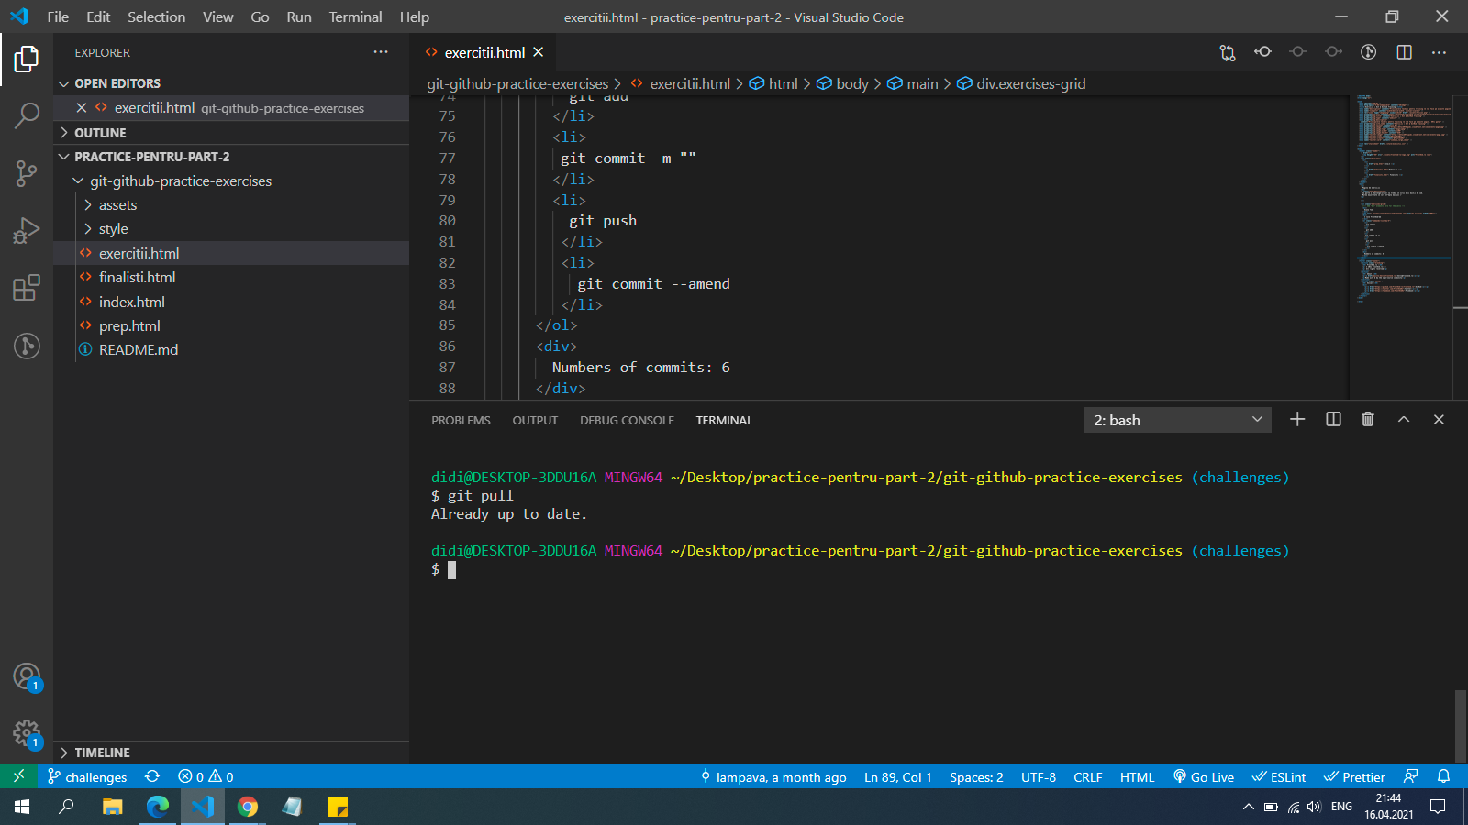This screenshot has width=1468, height=825.
Task: Open the Manage gear settings icon
Action: (27, 733)
